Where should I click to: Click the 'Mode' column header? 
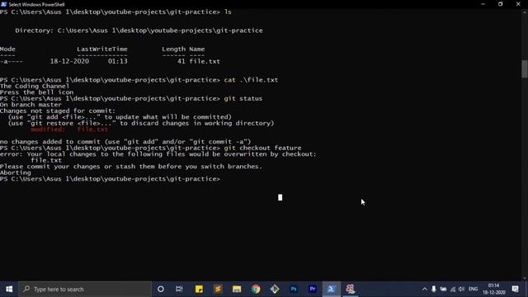[x=7, y=49]
